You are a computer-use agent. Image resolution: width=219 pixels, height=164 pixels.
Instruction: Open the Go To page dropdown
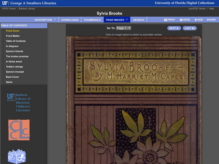coord(123,28)
